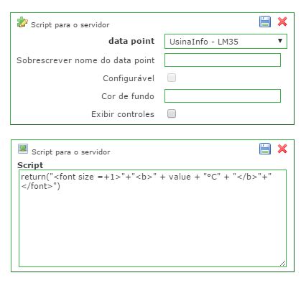Discard the top panel with the red X
The image size is (306, 283).
(x=282, y=22)
